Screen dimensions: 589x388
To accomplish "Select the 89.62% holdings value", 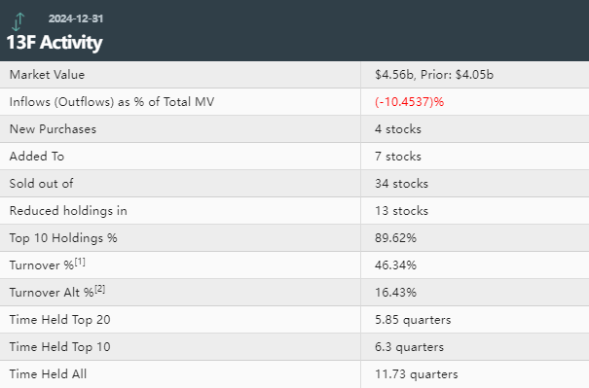I will coord(395,238).
